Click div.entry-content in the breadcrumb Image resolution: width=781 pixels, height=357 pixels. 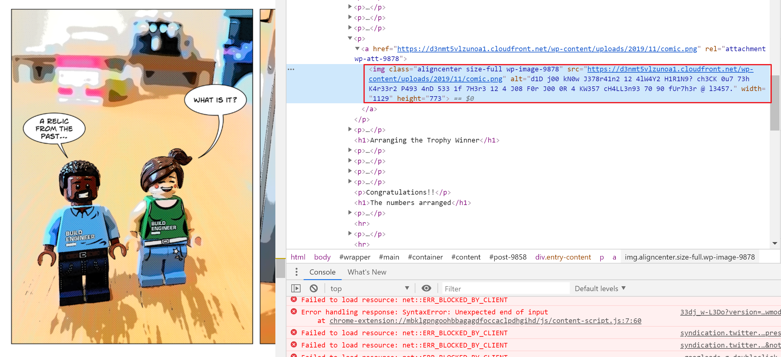[563, 257]
